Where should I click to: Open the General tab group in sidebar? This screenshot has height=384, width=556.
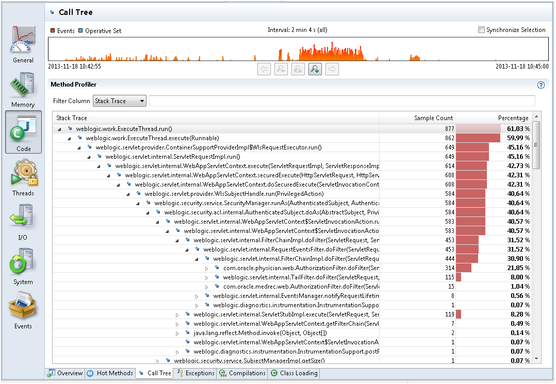click(x=23, y=44)
